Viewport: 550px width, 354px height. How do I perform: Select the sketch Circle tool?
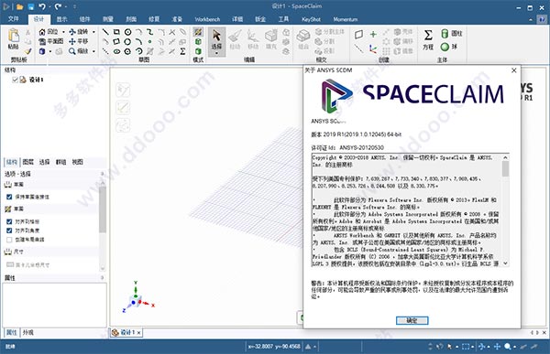(x=127, y=32)
